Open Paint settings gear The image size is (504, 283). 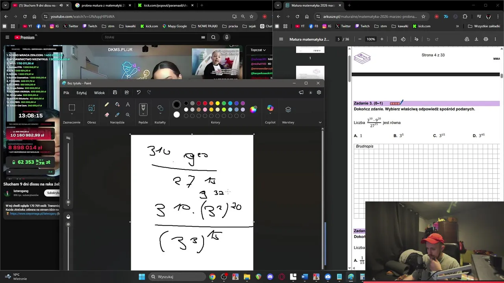319,92
